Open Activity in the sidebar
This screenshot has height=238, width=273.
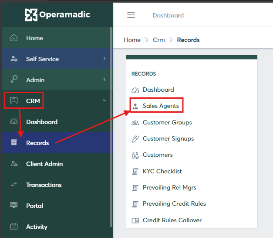click(57, 226)
